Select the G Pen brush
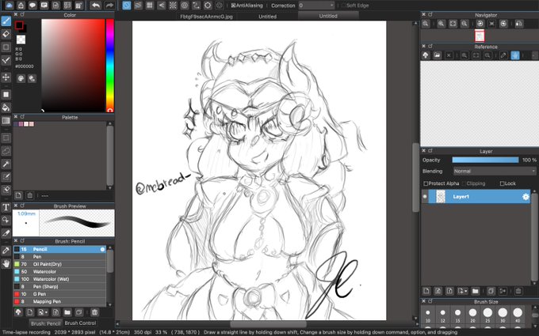The width and height of the screenshot is (539, 336). 59,294
